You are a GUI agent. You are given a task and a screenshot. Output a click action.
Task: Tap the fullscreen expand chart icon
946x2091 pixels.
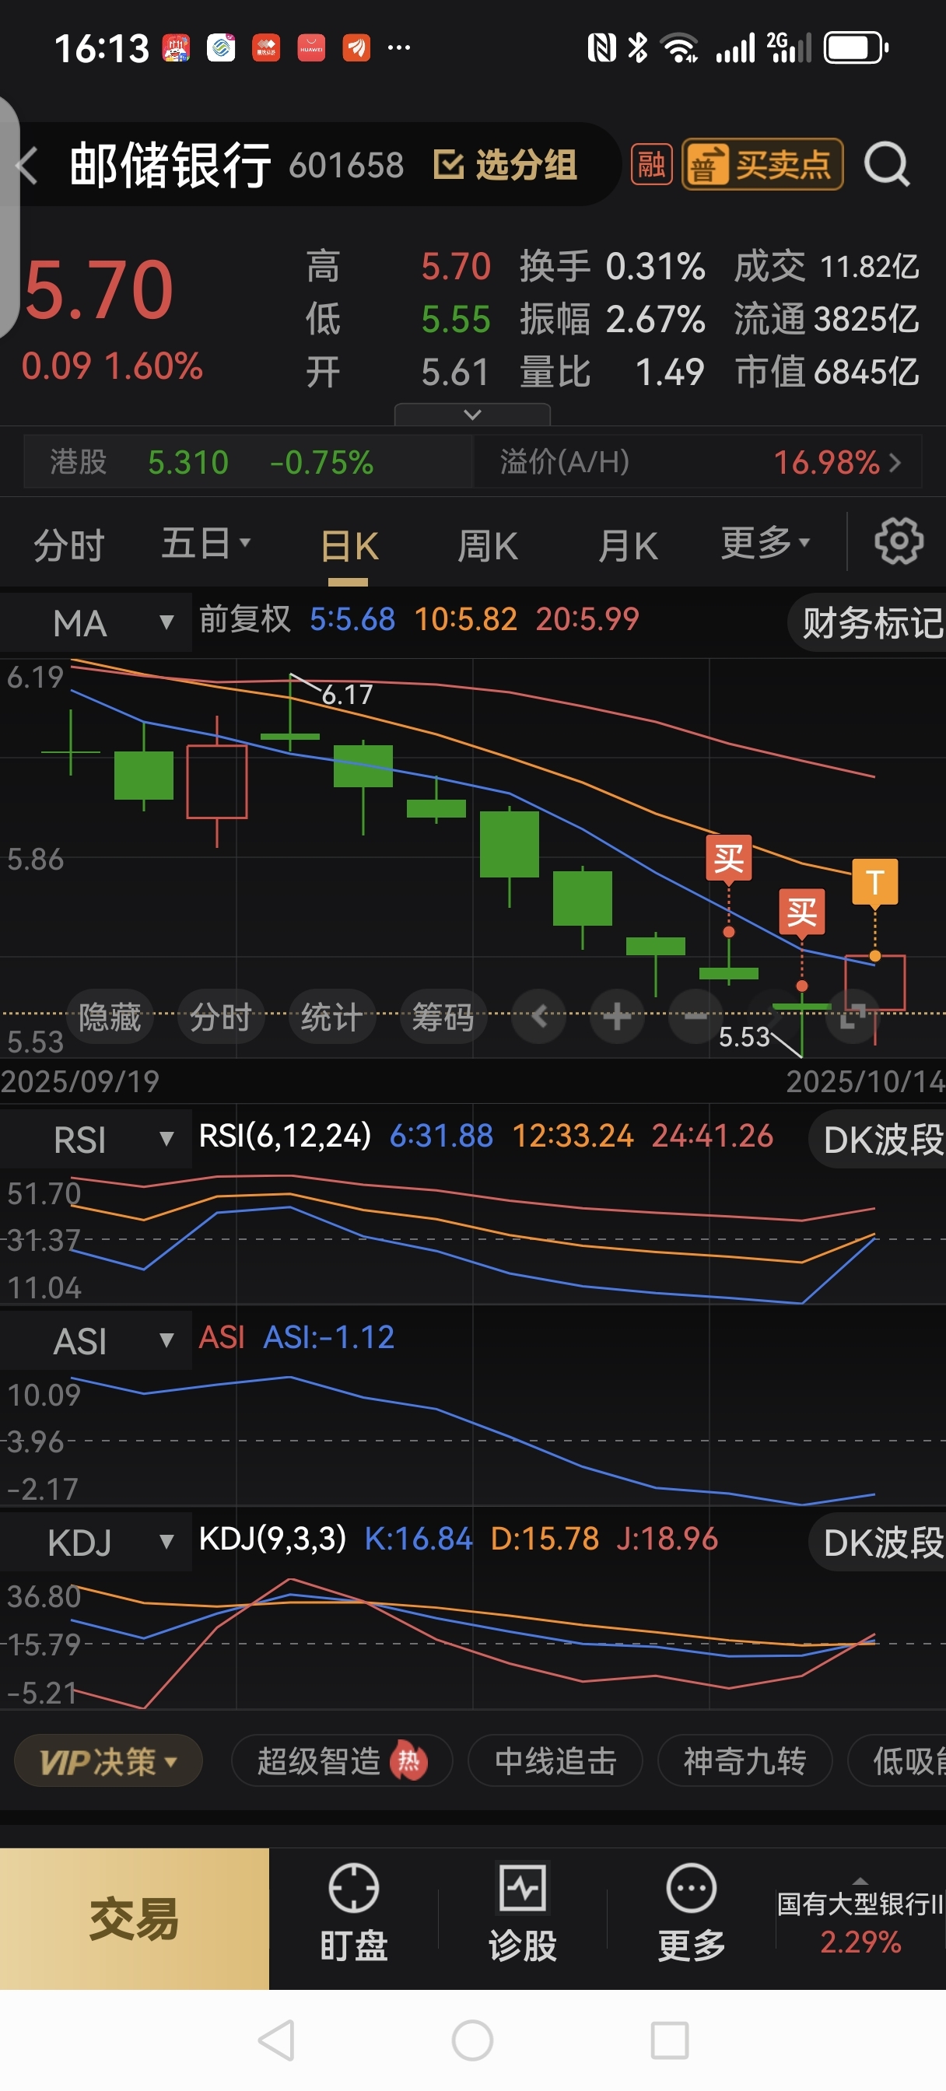tap(852, 1015)
